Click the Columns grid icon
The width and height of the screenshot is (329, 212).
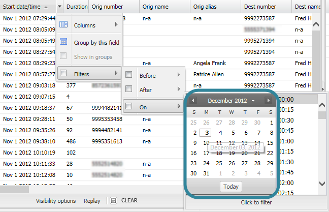coord(63,24)
